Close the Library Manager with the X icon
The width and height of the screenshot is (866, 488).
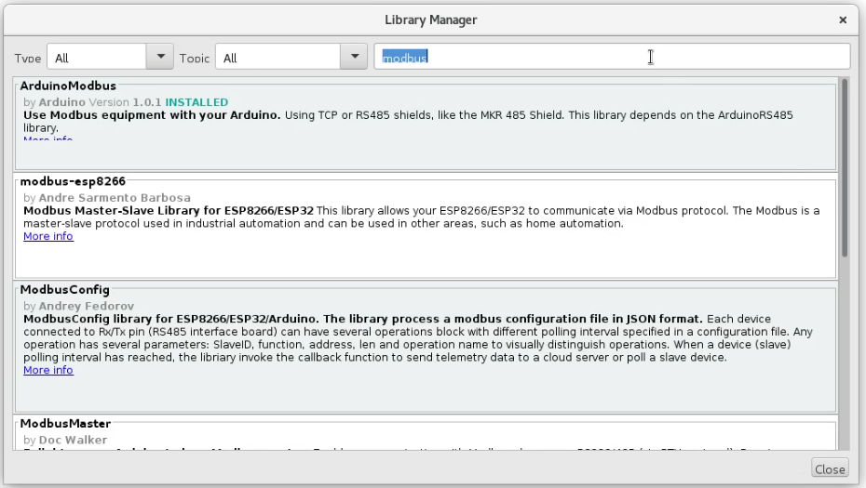(x=843, y=19)
